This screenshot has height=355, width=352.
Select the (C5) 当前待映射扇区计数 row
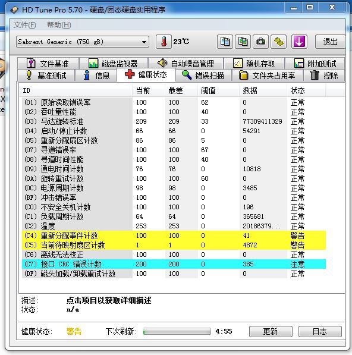[174, 245]
